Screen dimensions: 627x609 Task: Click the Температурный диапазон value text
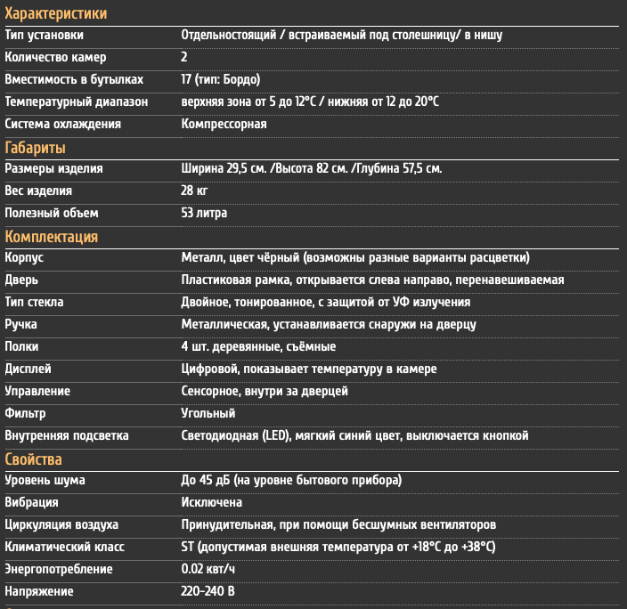click(310, 101)
